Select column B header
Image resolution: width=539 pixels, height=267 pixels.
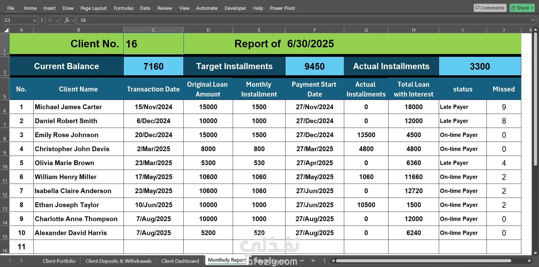(79, 30)
